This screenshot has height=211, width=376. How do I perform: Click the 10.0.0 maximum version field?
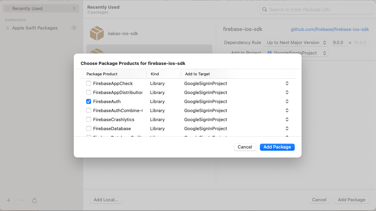(360, 43)
